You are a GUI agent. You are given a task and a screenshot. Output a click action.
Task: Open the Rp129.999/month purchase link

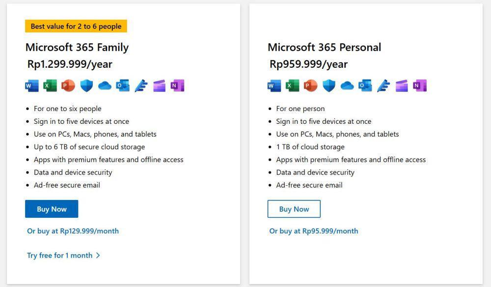click(73, 231)
